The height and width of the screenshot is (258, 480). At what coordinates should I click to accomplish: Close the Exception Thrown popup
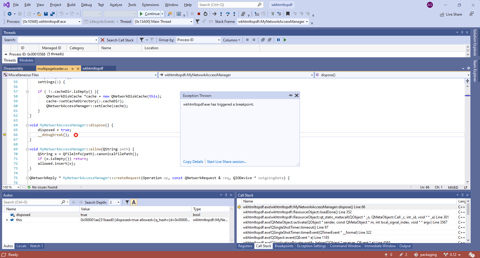pos(297,95)
